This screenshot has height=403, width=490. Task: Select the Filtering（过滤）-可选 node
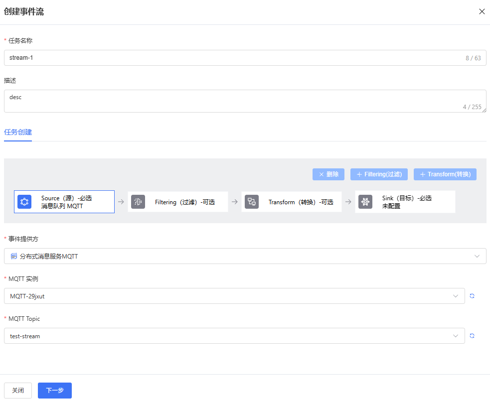[178, 202]
